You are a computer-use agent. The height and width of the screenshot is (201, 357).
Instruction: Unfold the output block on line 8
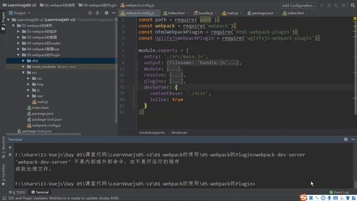[x=136, y=63]
